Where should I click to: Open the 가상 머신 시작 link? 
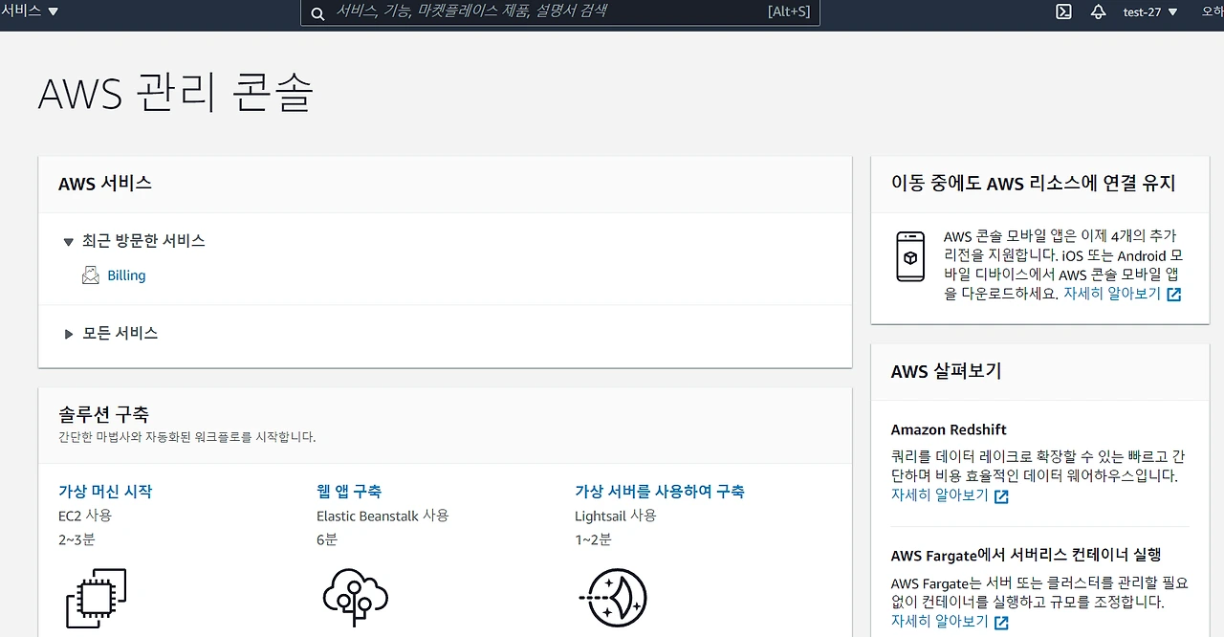tap(105, 492)
